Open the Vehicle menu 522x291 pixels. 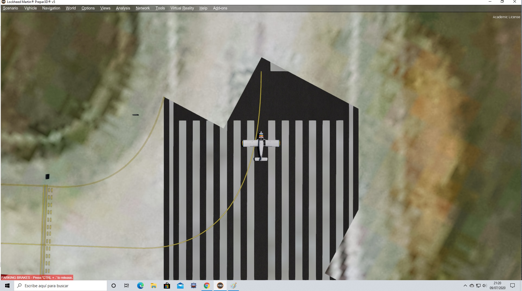30,8
